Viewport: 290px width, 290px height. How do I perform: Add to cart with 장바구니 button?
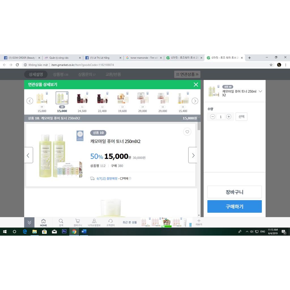click(234, 192)
